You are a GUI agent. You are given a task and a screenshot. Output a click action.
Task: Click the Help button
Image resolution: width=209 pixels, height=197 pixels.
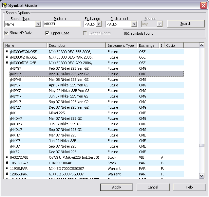(189, 187)
